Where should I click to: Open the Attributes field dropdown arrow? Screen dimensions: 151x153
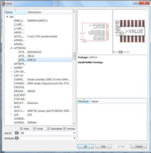pyautogui.click(x=74, y=138)
